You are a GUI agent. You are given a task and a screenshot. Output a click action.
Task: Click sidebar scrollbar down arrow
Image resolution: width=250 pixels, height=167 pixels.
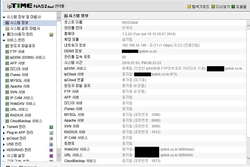tap(59, 155)
